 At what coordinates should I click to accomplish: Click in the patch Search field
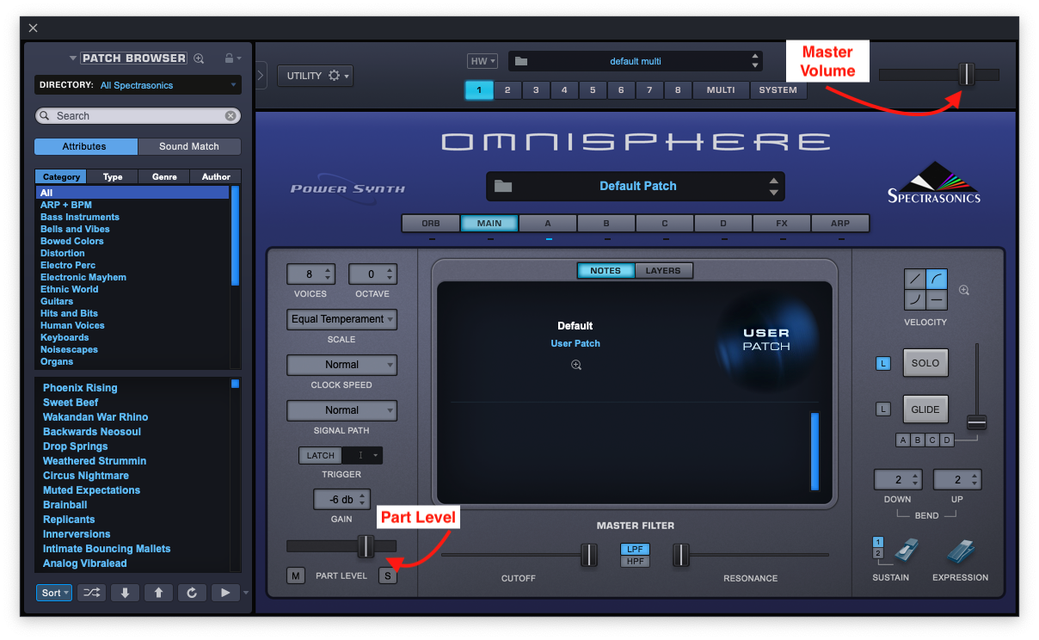pyautogui.click(x=138, y=116)
